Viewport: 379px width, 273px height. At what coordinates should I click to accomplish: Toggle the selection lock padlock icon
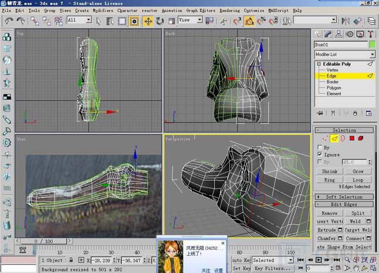pos(71,260)
